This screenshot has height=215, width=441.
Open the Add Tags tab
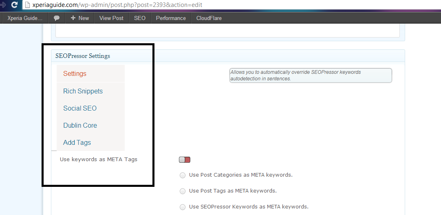[90, 142]
